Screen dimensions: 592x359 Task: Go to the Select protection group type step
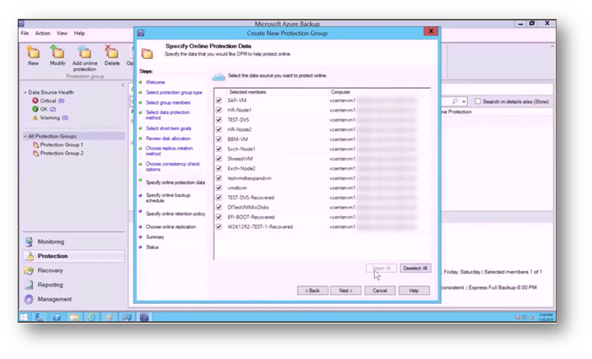point(174,92)
